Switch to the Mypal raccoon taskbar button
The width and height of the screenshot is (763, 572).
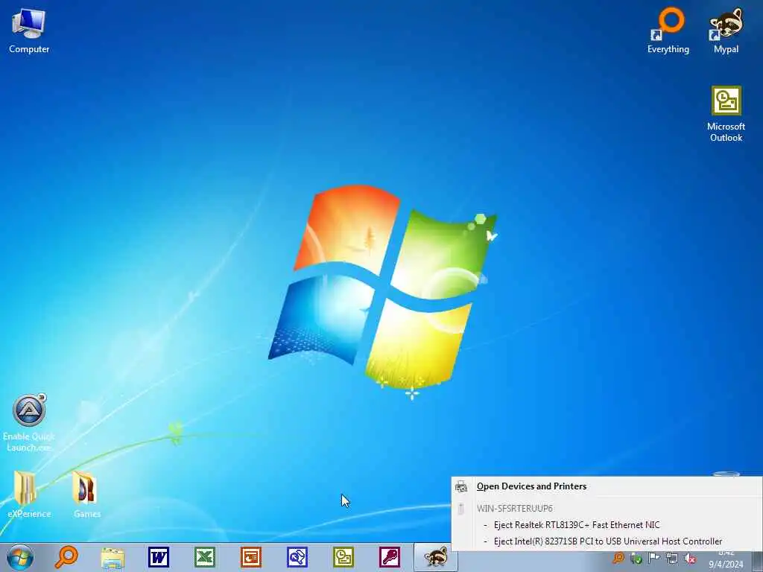(435, 557)
